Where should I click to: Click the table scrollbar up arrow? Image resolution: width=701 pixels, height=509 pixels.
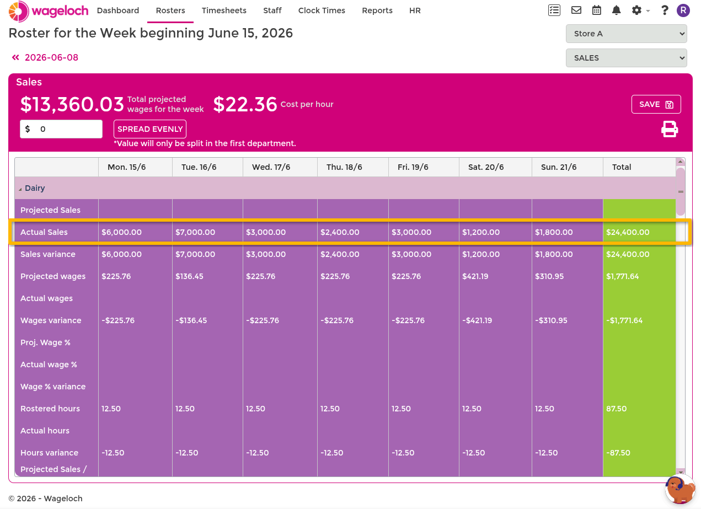pos(681,162)
